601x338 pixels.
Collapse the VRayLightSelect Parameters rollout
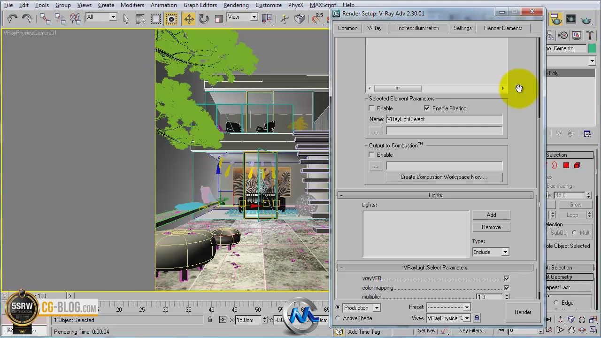tap(341, 268)
